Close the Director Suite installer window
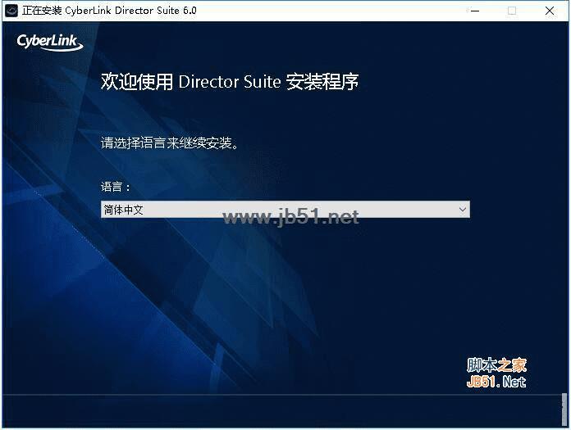This screenshot has height=430, width=571. (550, 11)
